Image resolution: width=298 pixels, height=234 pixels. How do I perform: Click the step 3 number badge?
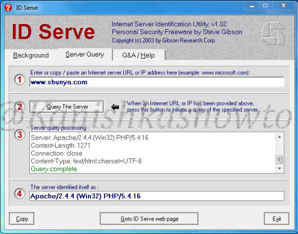(19, 135)
